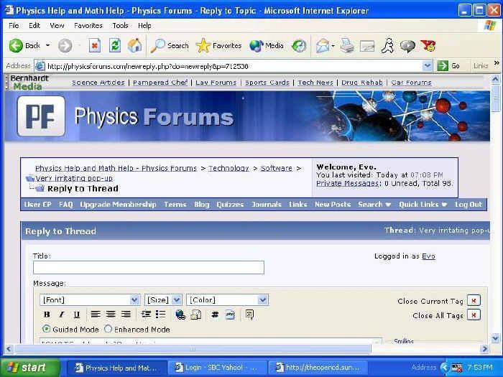
Task: Click the browser Refresh icon
Action: coord(114,45)
